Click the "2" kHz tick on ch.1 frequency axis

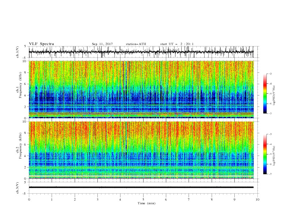pyautogui.click(x=26, y=107)
